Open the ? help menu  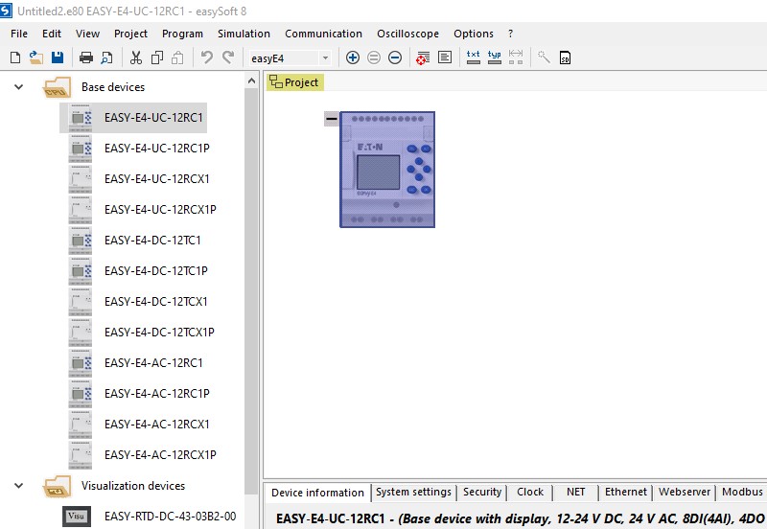[x=510, y=34]
